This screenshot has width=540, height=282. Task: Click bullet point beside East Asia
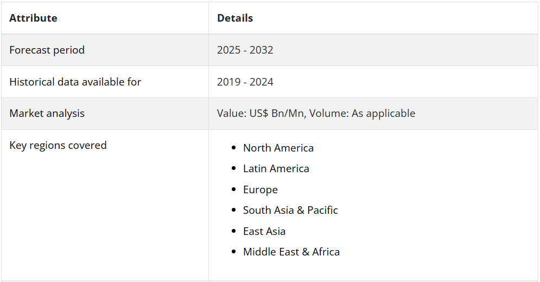[234, 231]
